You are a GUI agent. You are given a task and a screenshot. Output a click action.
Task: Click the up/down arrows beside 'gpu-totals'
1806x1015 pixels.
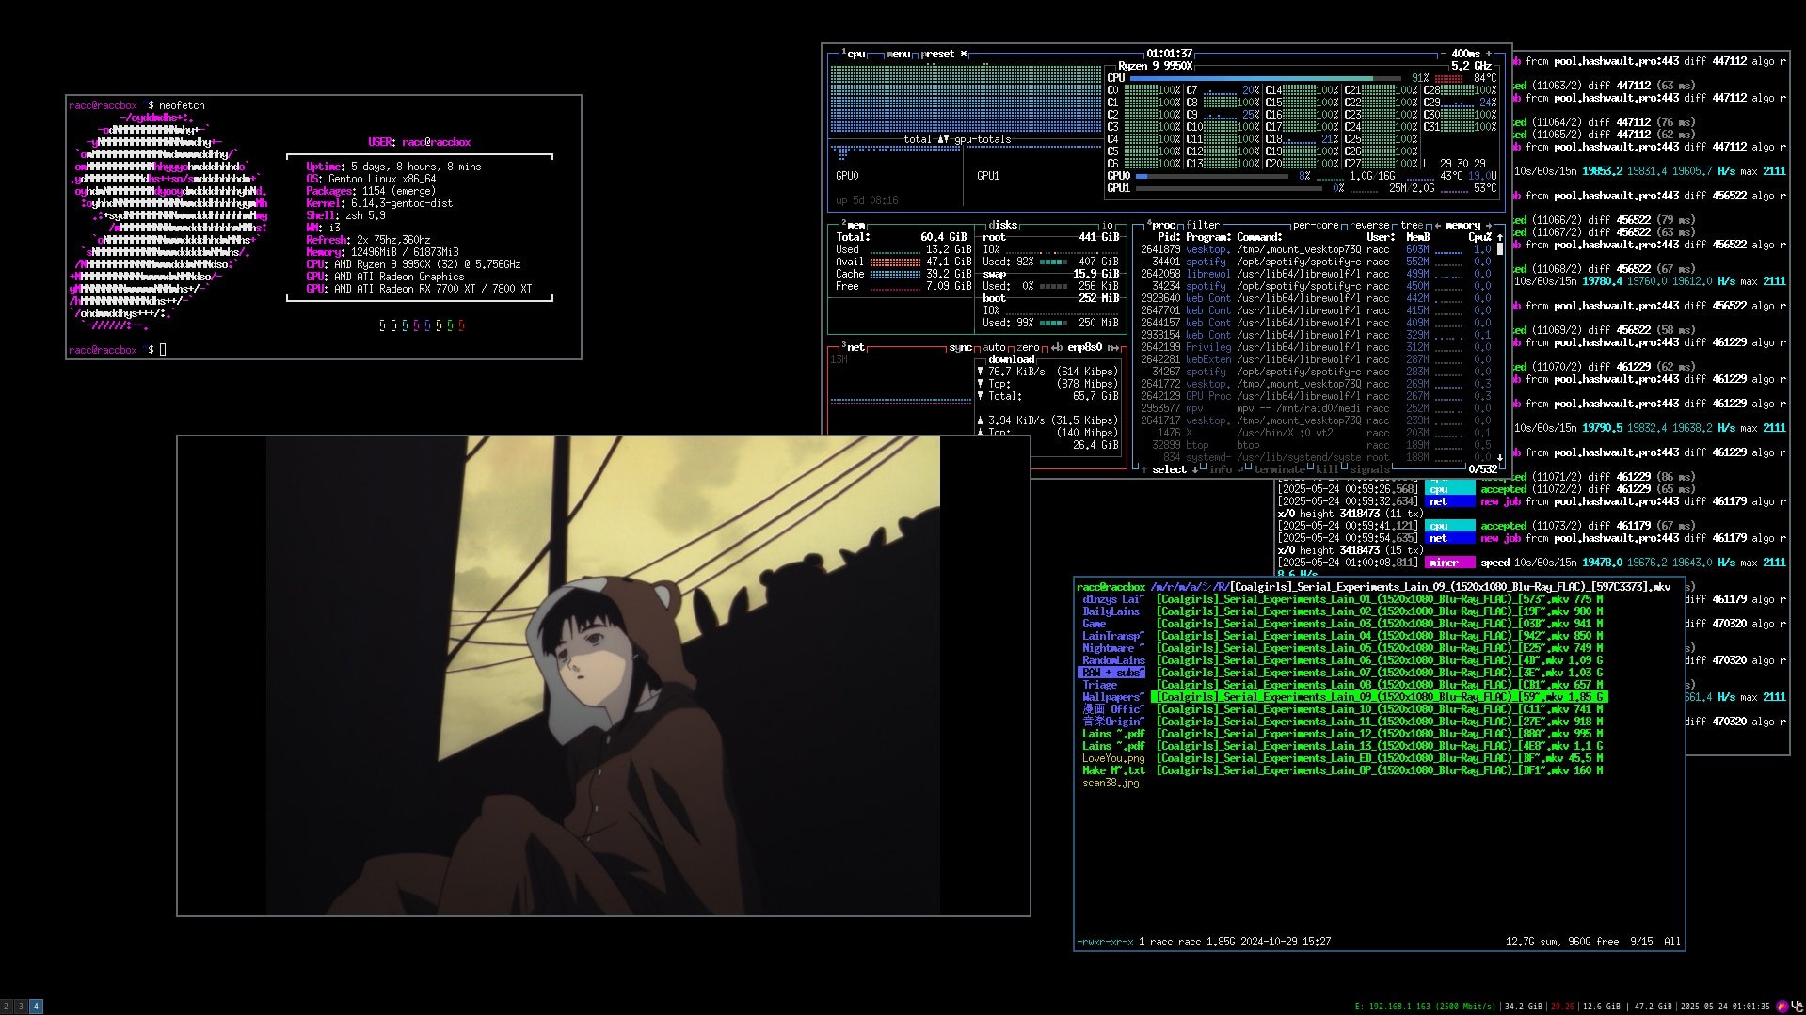(943, 139)
